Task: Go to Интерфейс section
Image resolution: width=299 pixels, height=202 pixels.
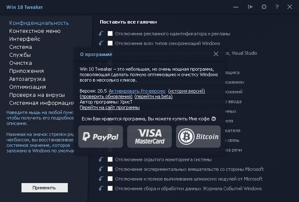Action: pyautogui.click(x=25, y=39)
